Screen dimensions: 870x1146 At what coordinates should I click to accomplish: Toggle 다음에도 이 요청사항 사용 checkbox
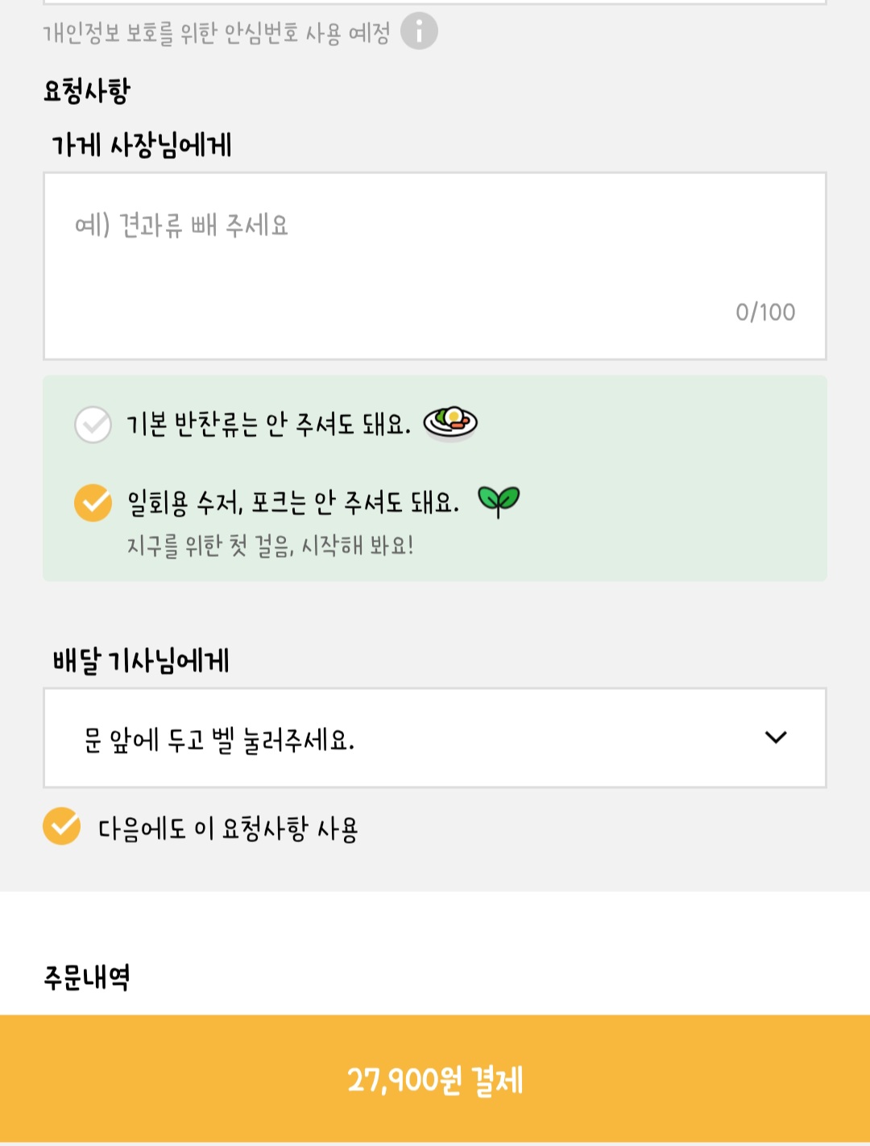click(62, 826)
